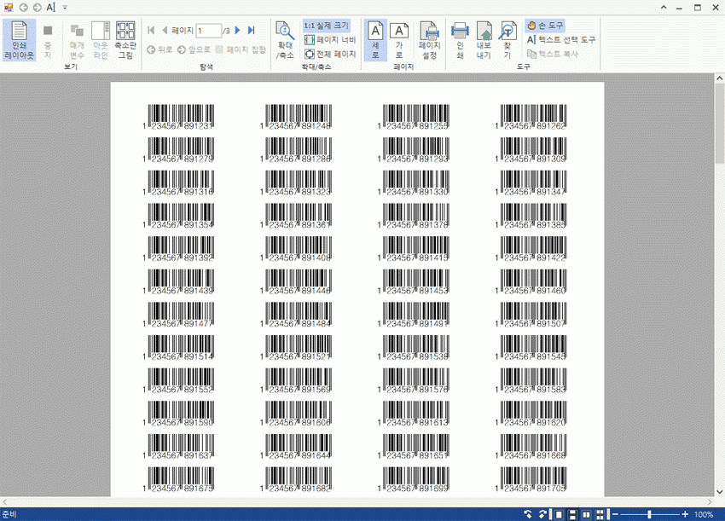Open the 확대/축소 zoom tool
The image size is (725, 521).
tap(285, 40)
